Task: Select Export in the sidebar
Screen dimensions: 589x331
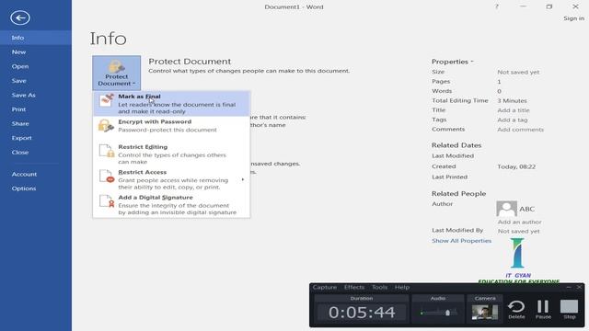Action: coord(36,138)
